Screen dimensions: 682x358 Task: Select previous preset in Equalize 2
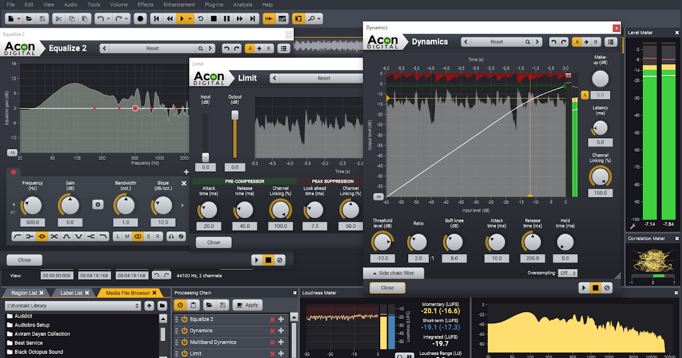pyautogui.click(x=105, y=48)
